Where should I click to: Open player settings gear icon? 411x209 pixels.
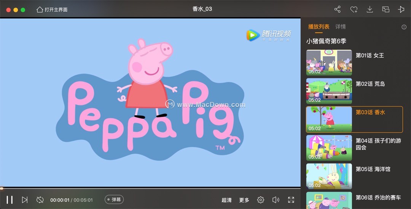[x=261, y=200]
